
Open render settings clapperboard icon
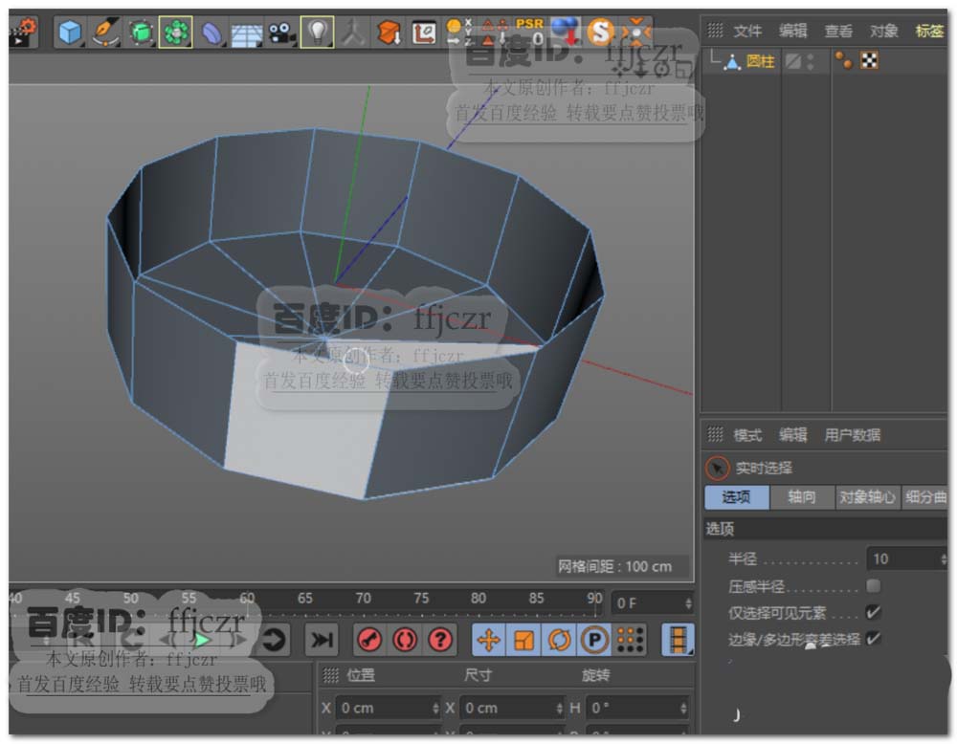click(x=23, y=32)
